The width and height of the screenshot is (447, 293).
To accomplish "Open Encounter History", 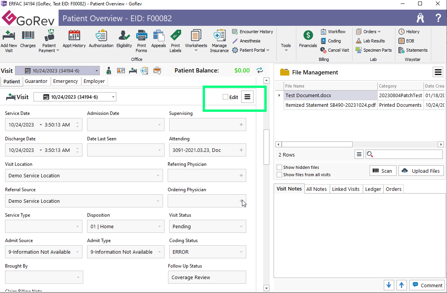I will tap(252, 32).
